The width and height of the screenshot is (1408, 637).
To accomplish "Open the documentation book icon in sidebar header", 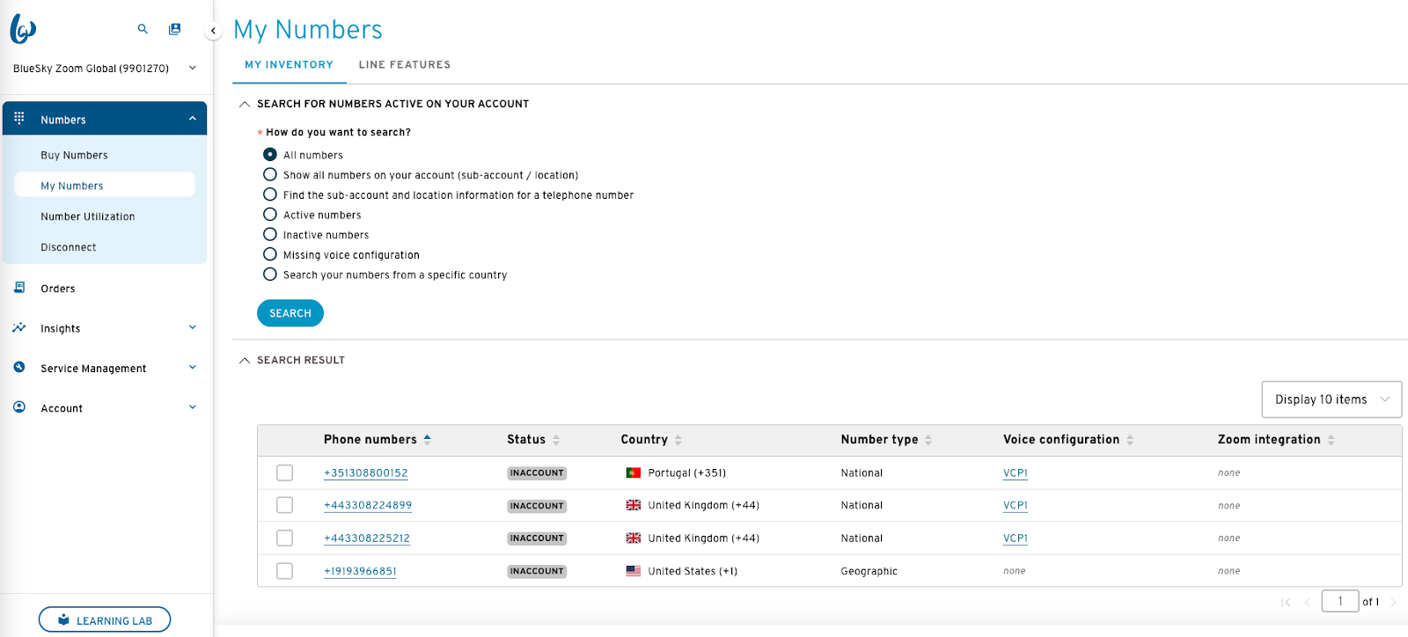I will 174,29.
